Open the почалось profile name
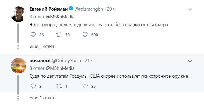The width and height of the screenshot is (204, 105). click(40, 61)
